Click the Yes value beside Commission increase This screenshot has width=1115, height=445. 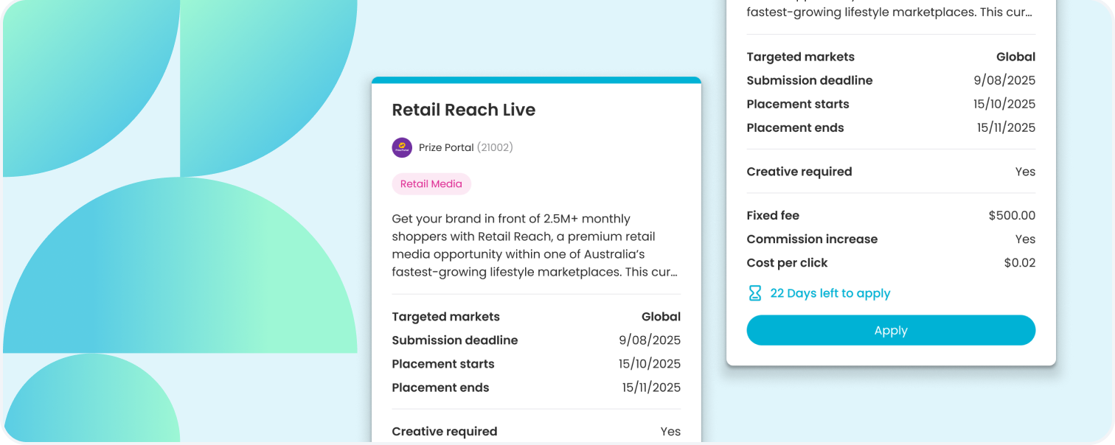[x=1025, y=239]
